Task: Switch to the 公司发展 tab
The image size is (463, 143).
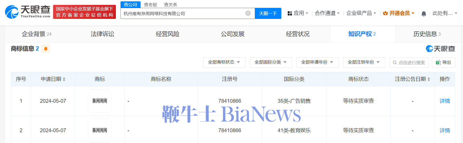Action: (x=233, y=34)
